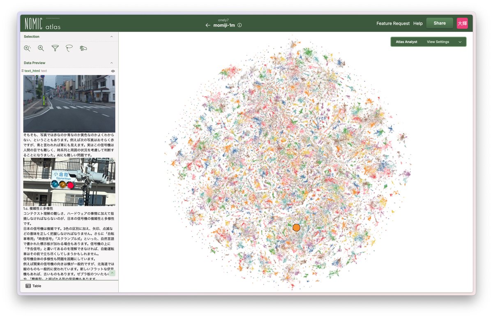This screenshot has width=493, height=318.
Task: Expand the View Settings dropdown chevron
Action: 460,42
